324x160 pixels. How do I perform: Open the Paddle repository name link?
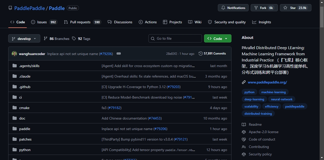pos(57,8)
